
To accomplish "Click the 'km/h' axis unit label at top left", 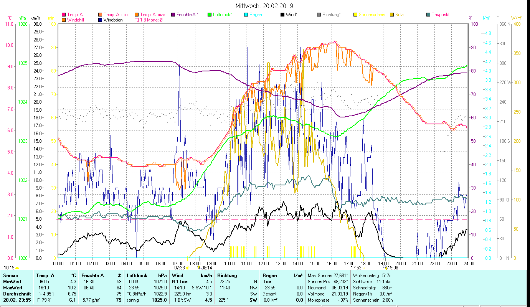I will click(35, 18).
